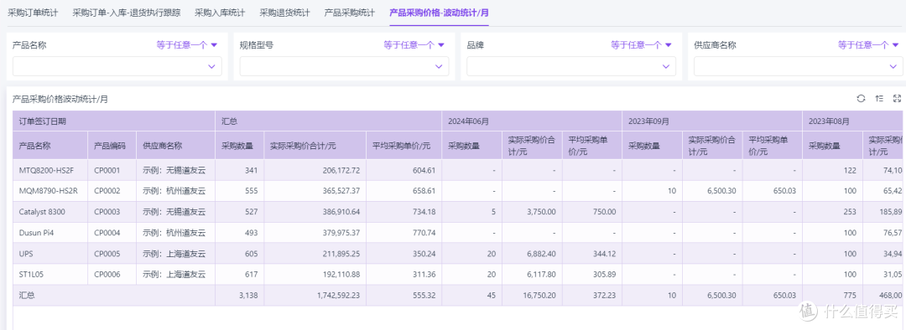The width and height of the screenshot is (906, 330).
Task: Open the table sort settings icon
Action: click(x=879, y=99)
